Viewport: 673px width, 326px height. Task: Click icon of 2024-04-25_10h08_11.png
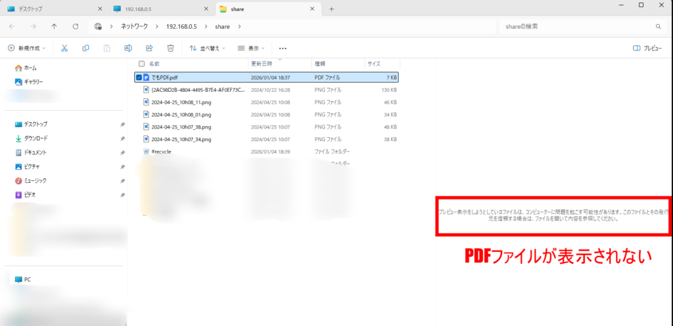(147, 102)
